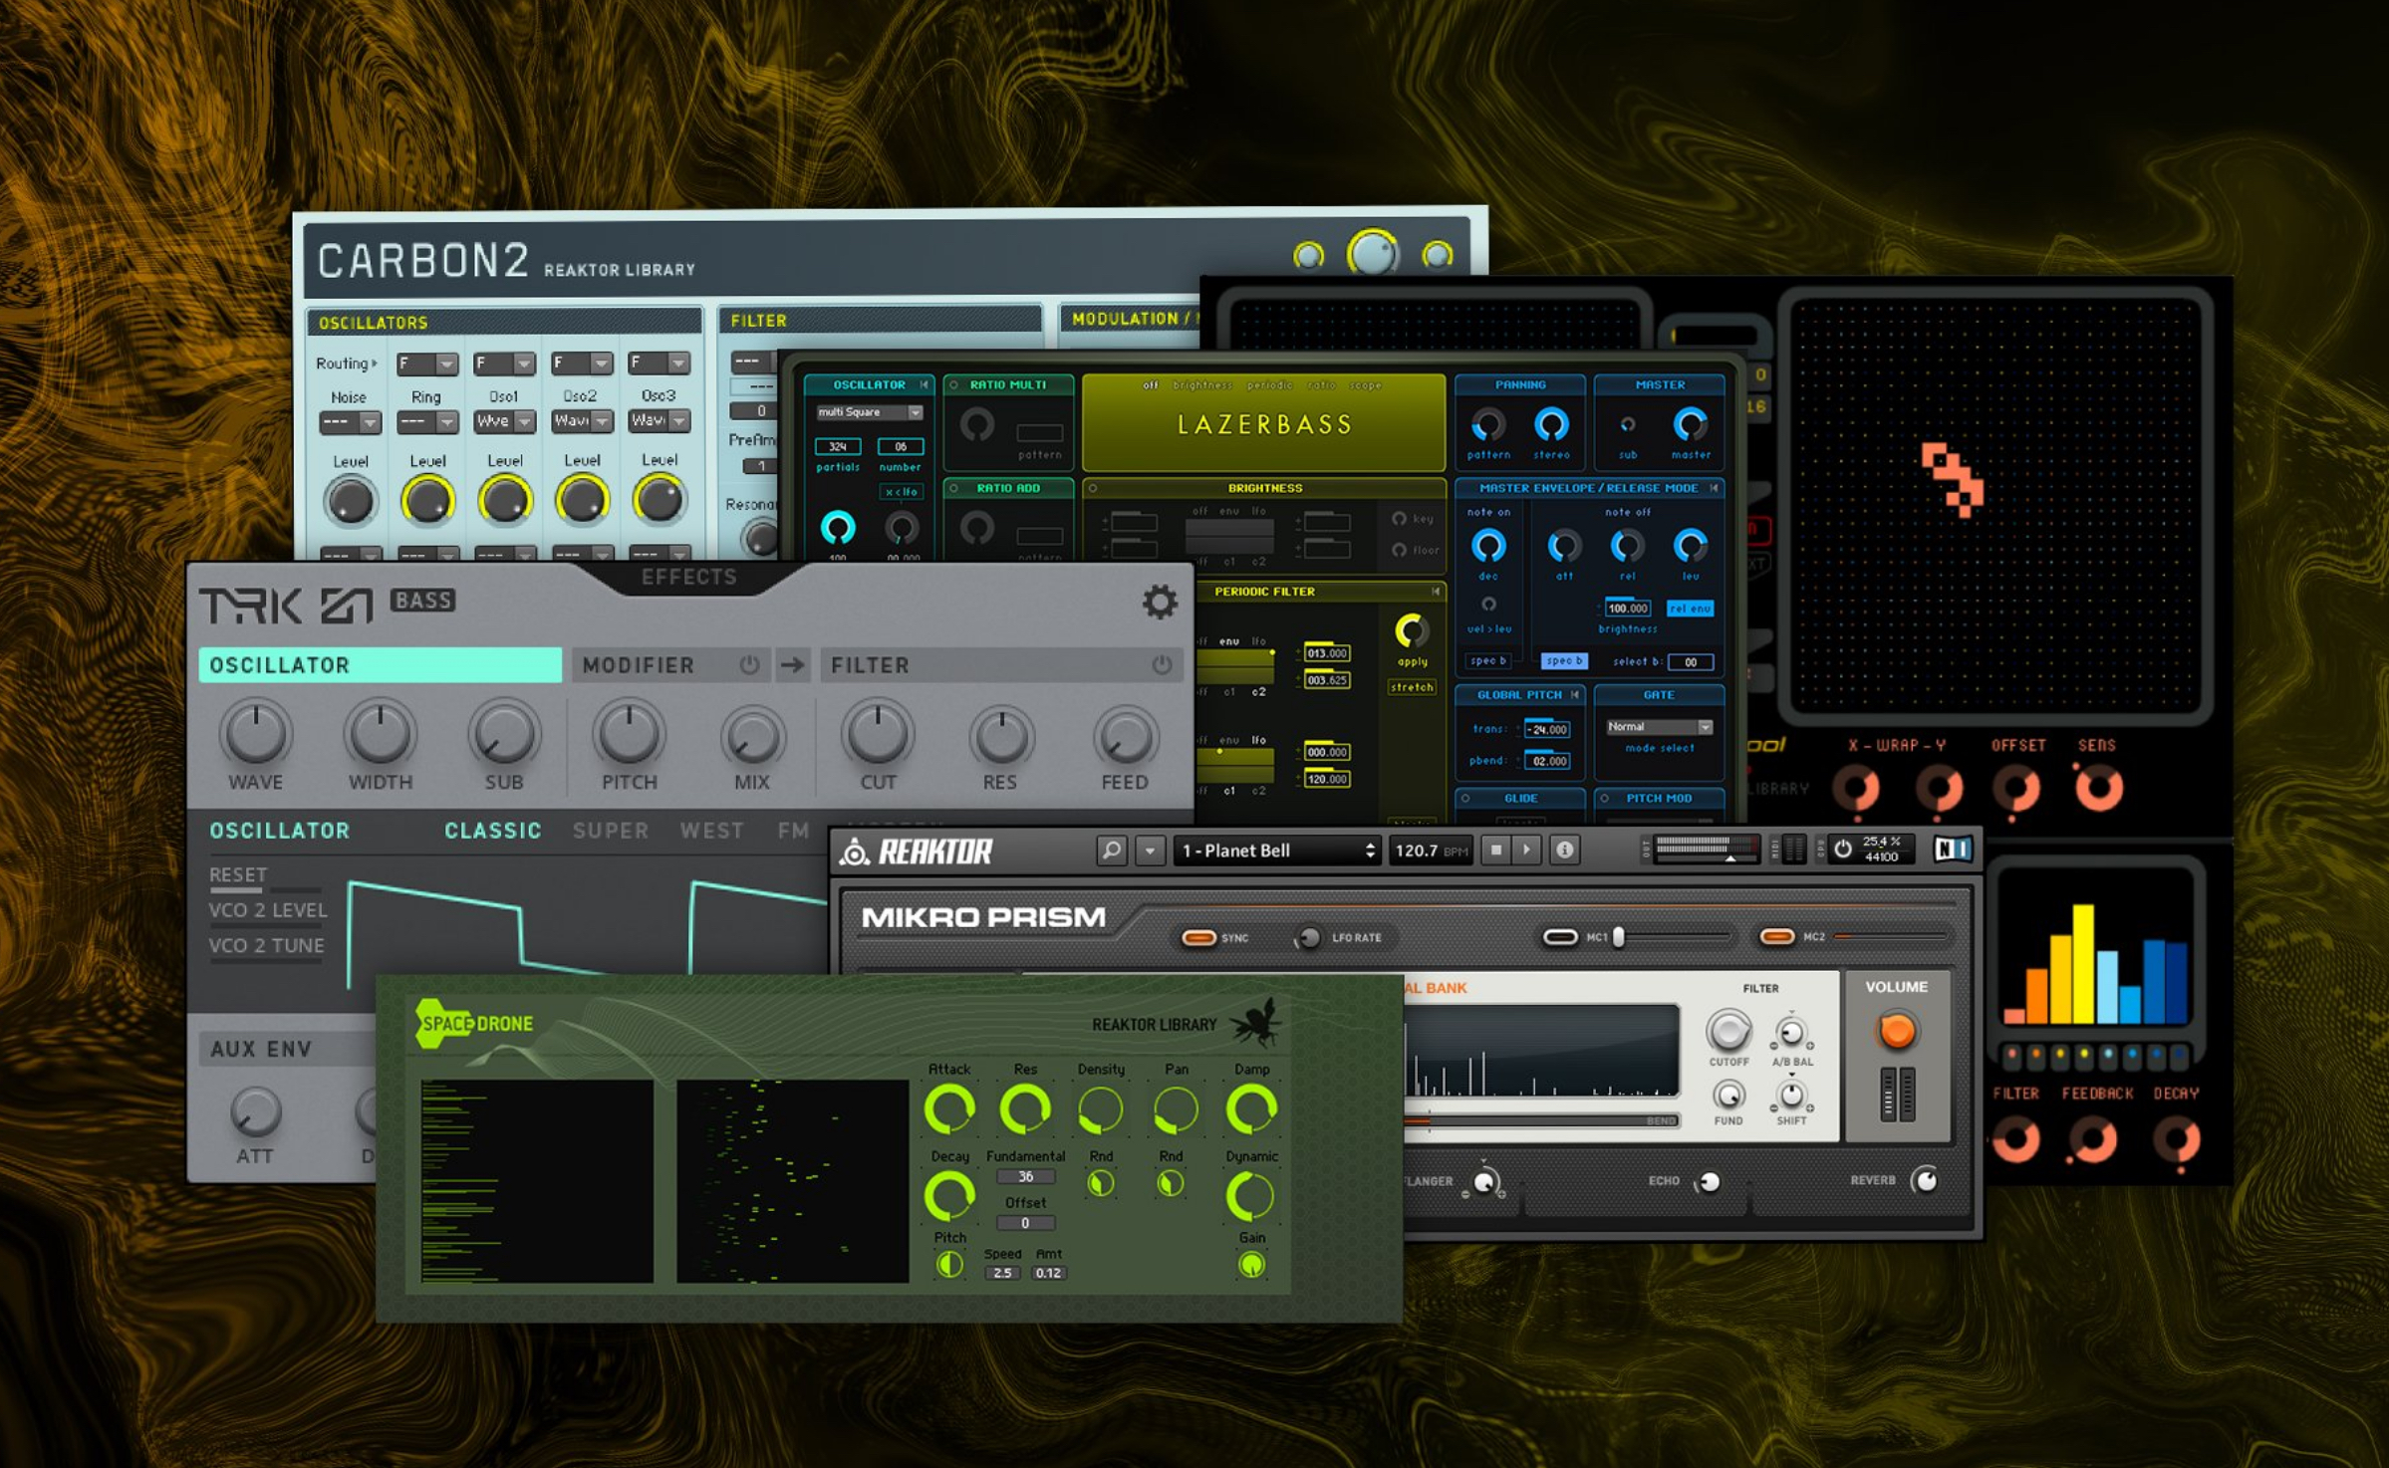Click the partials number field in Lazerbass

point(838,447)
